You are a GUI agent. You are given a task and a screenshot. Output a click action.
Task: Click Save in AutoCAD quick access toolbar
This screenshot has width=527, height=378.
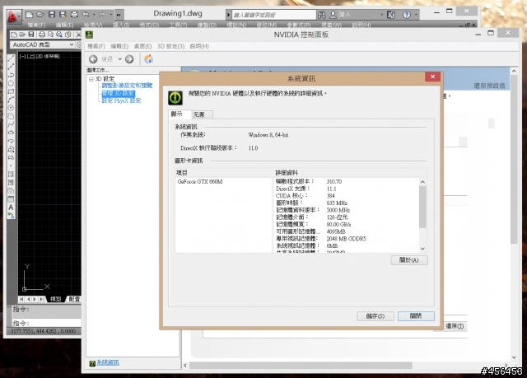[52, 15]
